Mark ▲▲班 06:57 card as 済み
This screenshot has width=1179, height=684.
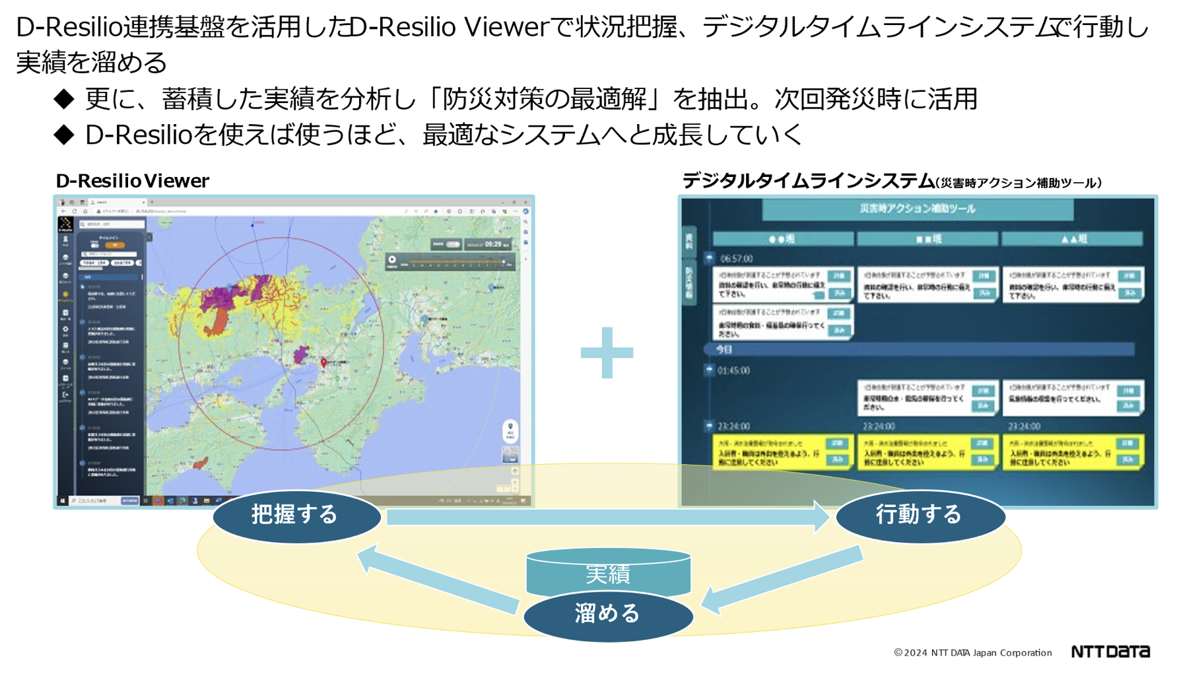(1129, 292)
